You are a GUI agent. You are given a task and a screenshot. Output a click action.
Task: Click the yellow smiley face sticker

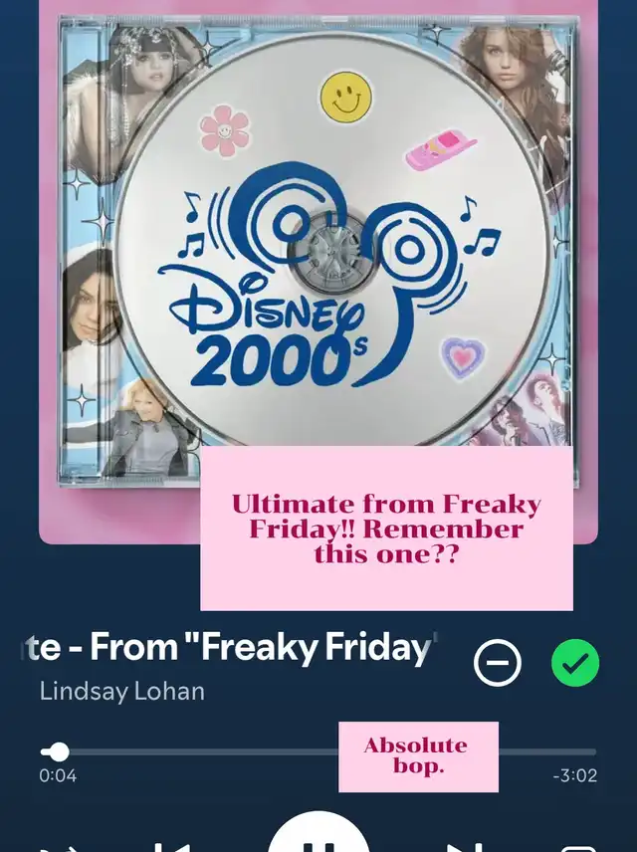point(346,98)
